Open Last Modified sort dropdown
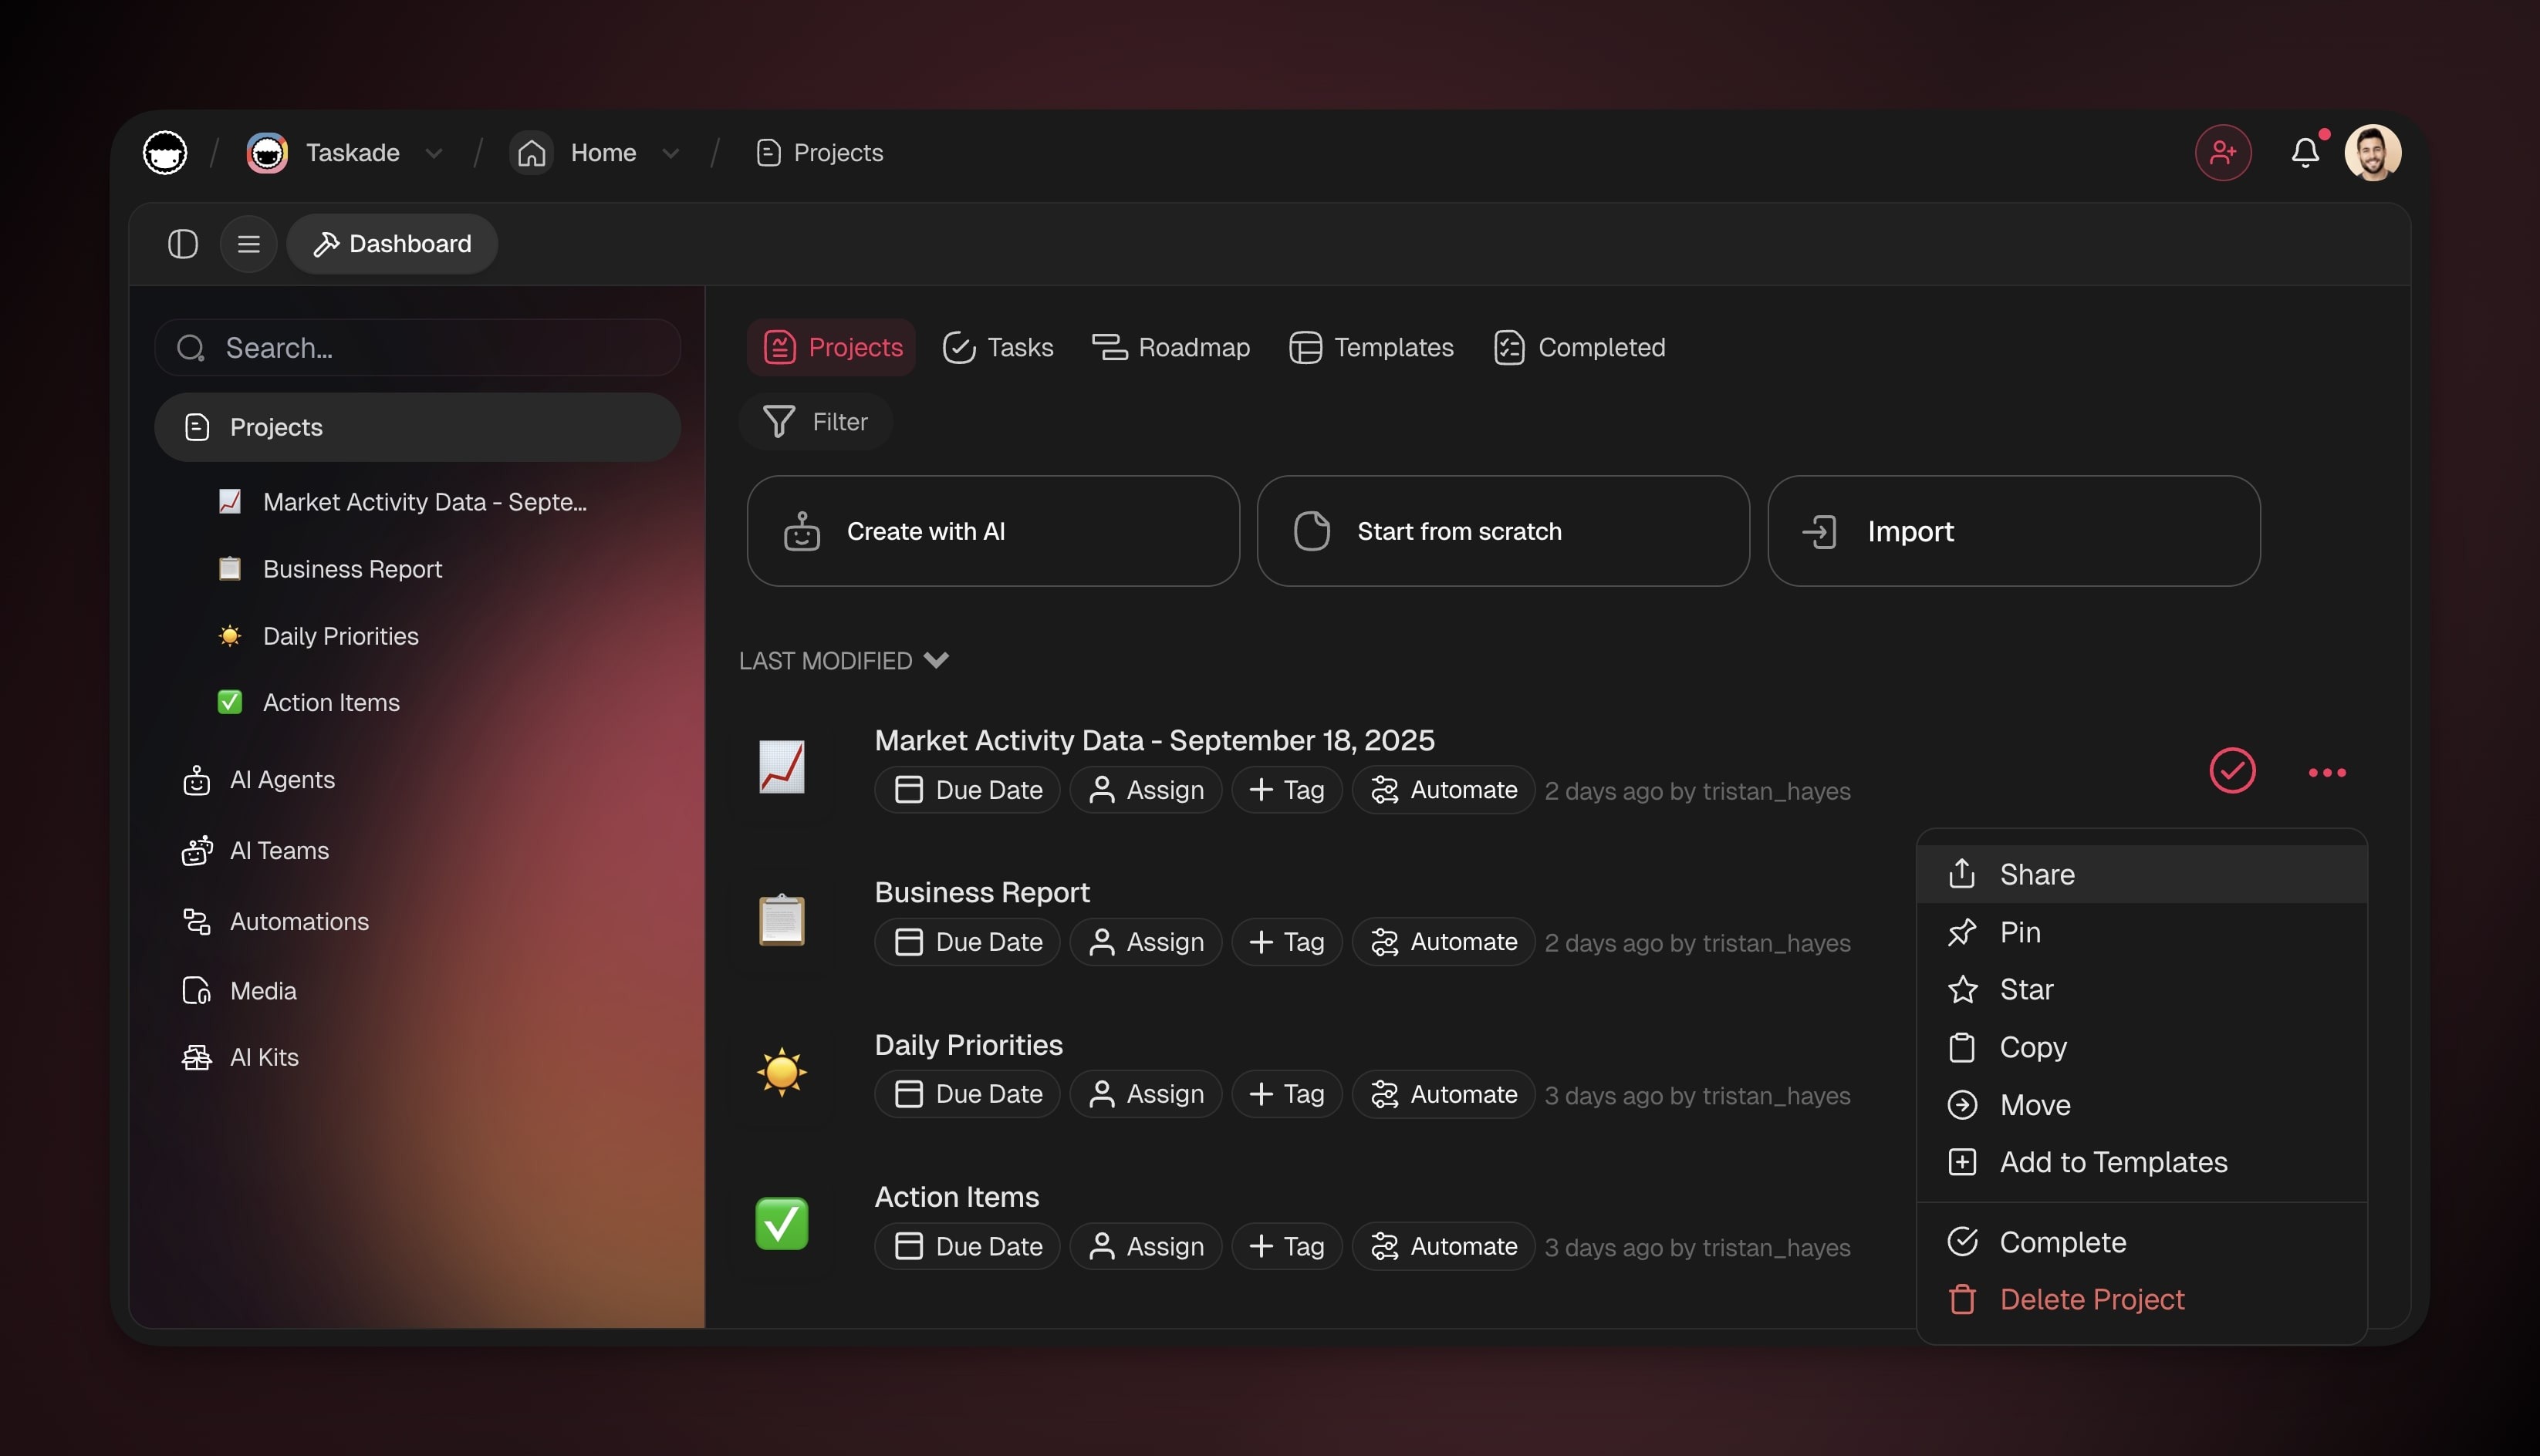 pyautogui.click(x=843, y=661)
